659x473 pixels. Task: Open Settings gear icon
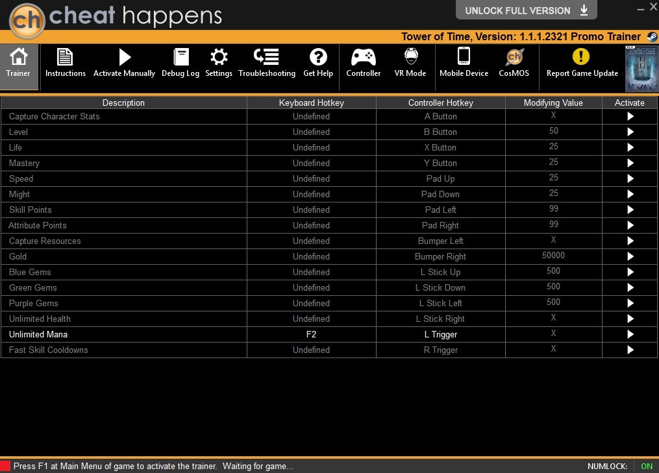pyautogui.click(x=219, y=56)
